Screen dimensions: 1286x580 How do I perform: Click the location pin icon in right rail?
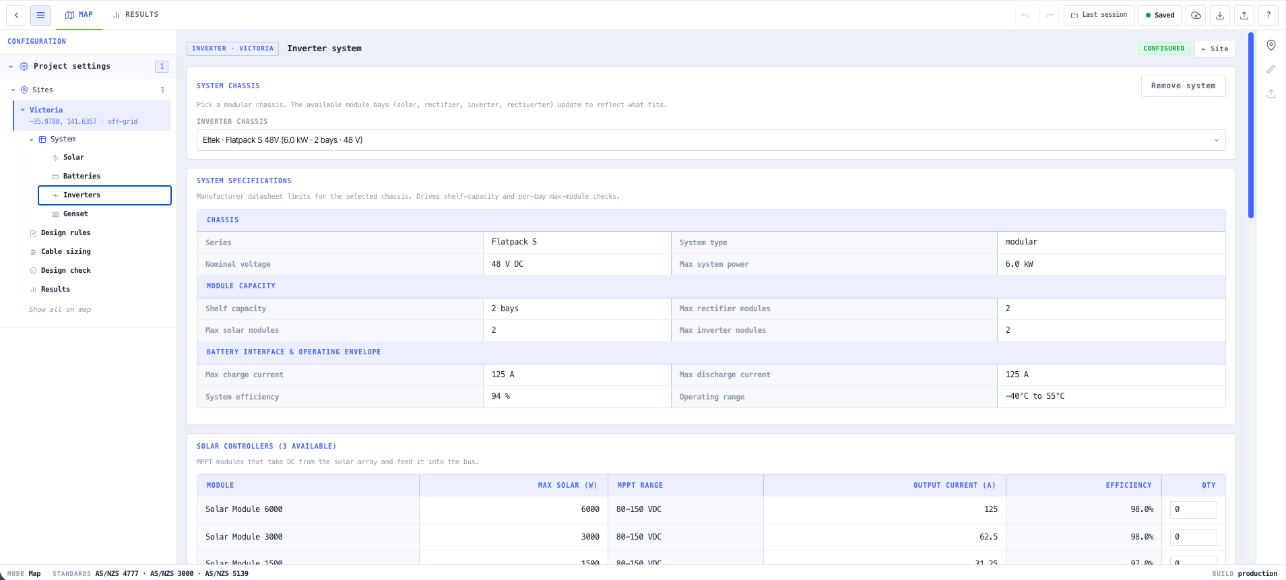[x=1271, y=45]
